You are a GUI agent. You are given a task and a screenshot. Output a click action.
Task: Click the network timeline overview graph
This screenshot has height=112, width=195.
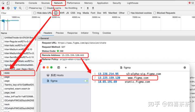[97, 23]
